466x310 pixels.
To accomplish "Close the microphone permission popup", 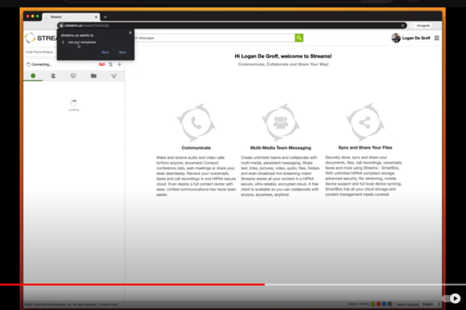I will point(130,33).
